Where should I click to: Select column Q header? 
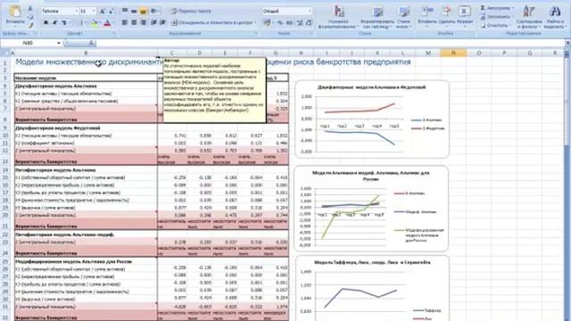(x=530, y=53)
